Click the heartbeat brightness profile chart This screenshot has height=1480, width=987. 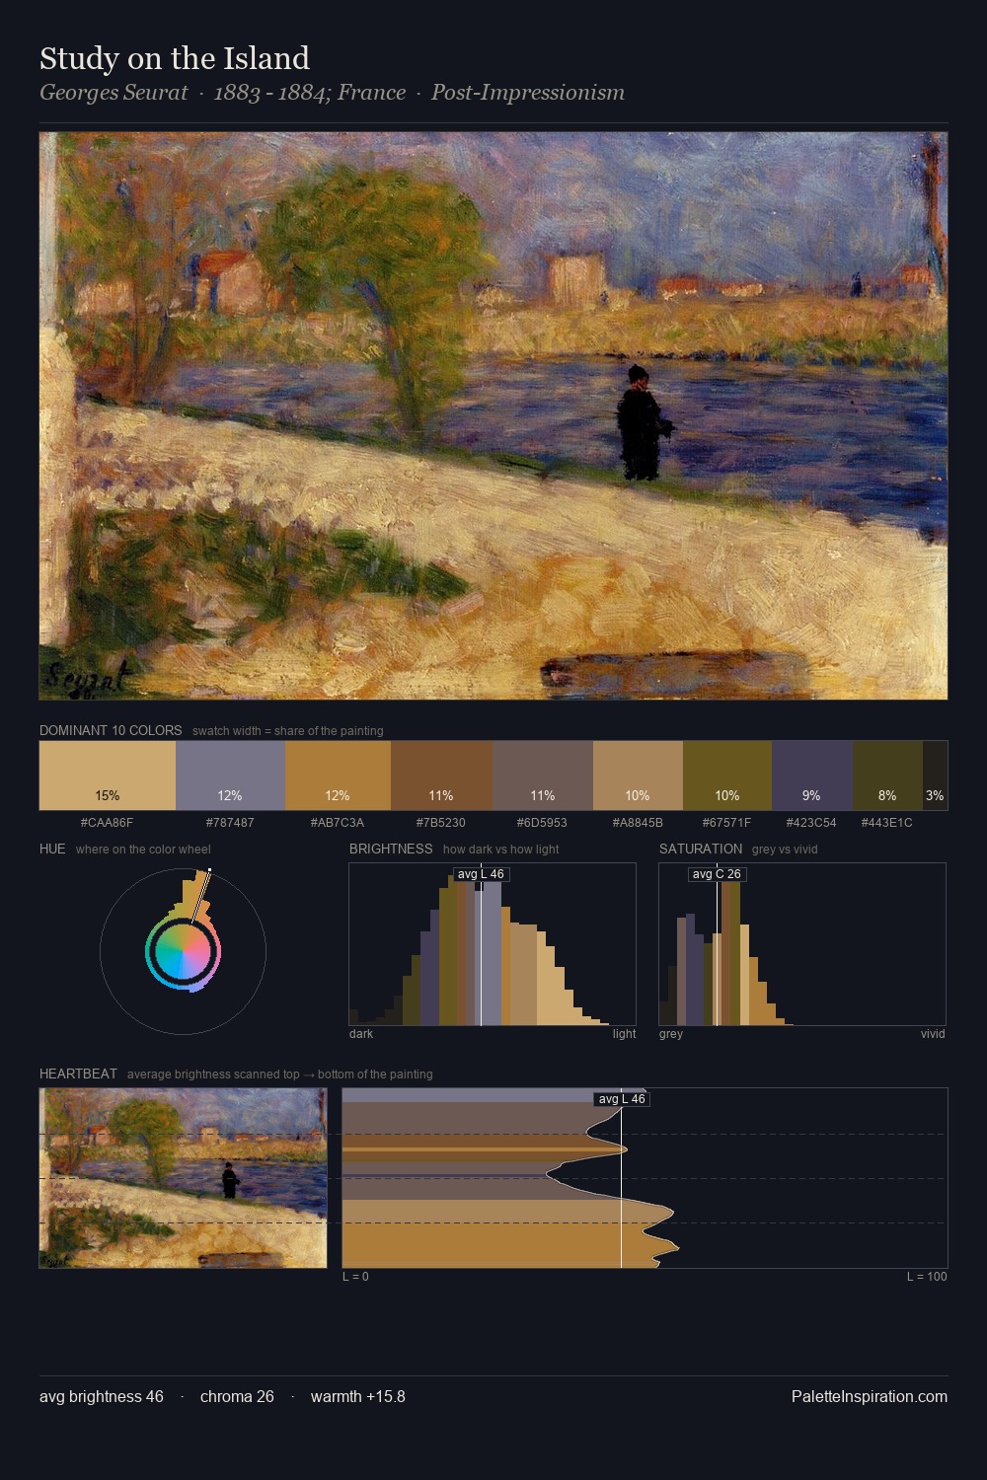645,1178
